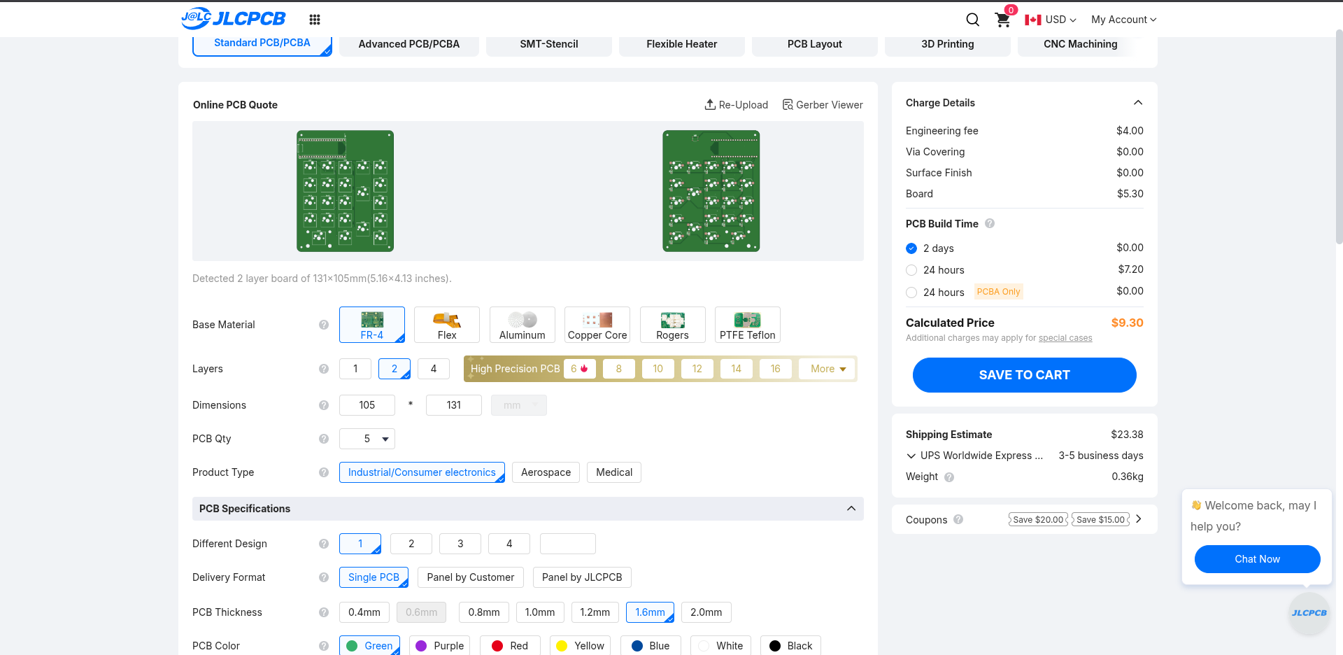Click help icon beside PCB Build Time
The height and width of the screenshot is (655, 1343).
pos(990,224)
